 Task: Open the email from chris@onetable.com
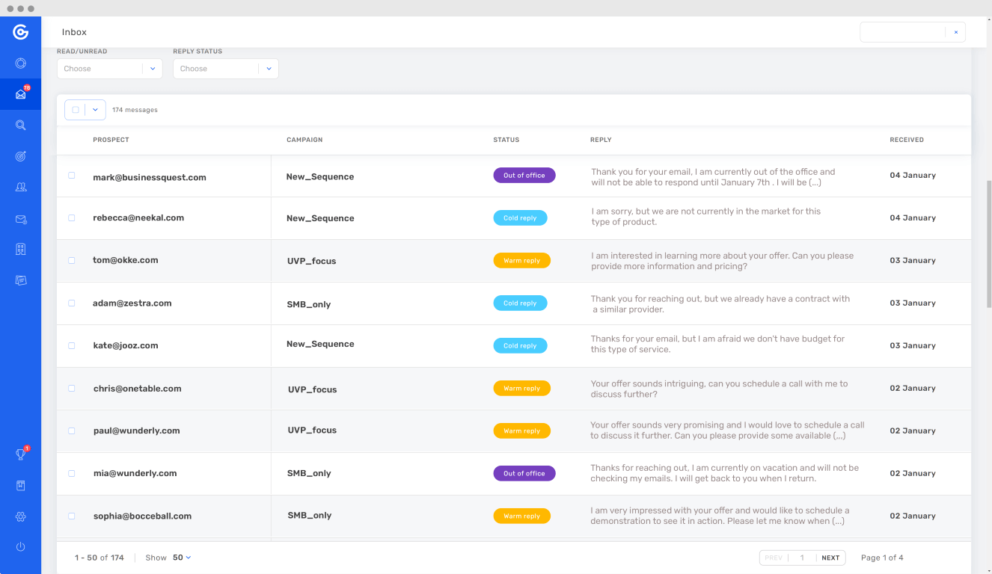click(x=137, y=389)
